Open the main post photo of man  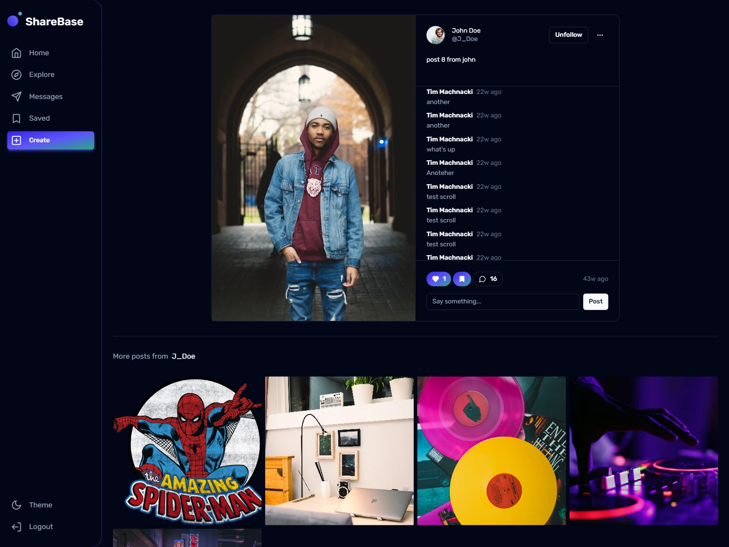[x=313, y=168]
